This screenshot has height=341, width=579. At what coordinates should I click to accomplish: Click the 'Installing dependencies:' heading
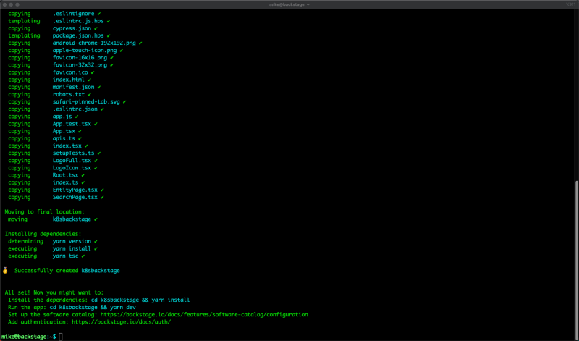[x=43, y=234]
